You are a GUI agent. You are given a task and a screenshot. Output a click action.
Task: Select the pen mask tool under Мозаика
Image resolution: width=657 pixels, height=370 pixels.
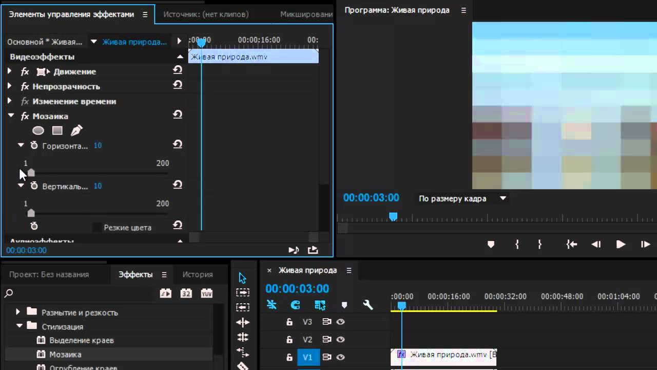coord(76,131)
